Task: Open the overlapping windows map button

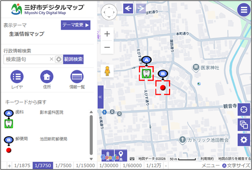Action: 244,124
